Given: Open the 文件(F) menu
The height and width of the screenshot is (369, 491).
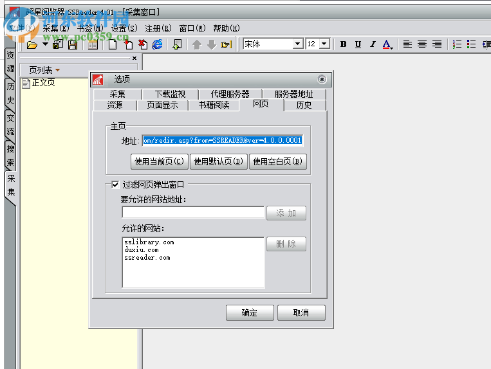Looking at the screenshot, I should tap(22, 28).
